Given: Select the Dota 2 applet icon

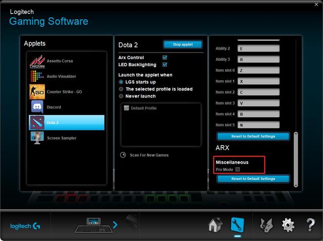Looking at the screenshot, I should [37, 122].
